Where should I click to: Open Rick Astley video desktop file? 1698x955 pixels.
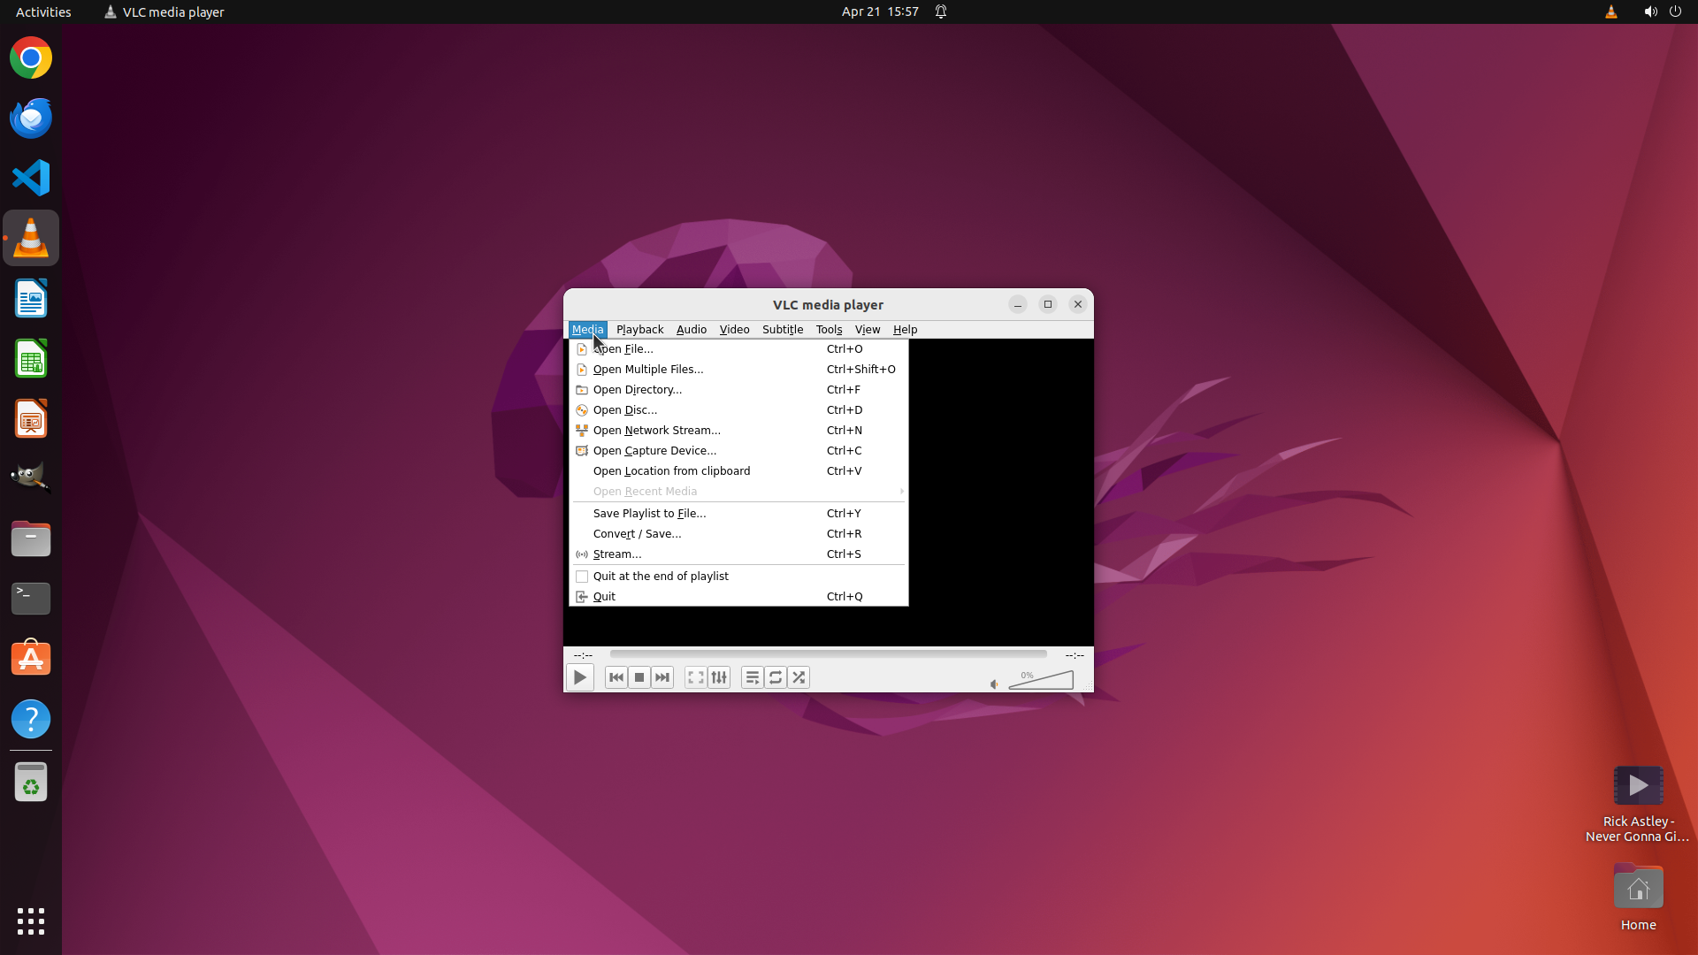[x=1638, y=786]
